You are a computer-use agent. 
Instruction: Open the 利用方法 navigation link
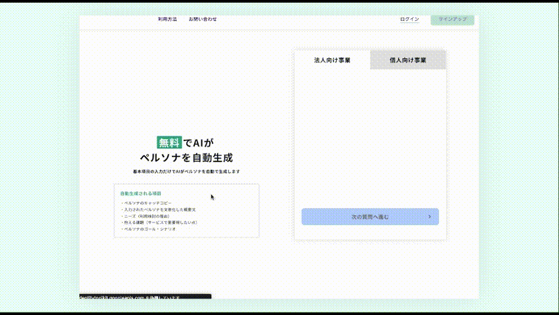coord(167,19)
